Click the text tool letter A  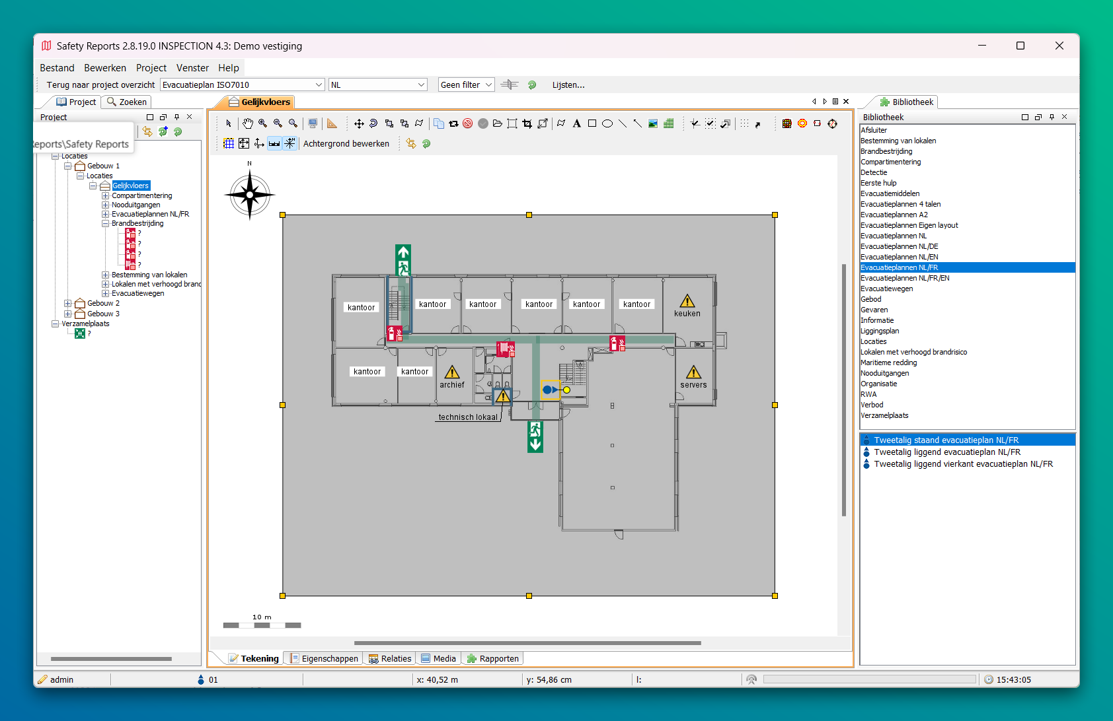pyautogui.click(x=576, y=123)
